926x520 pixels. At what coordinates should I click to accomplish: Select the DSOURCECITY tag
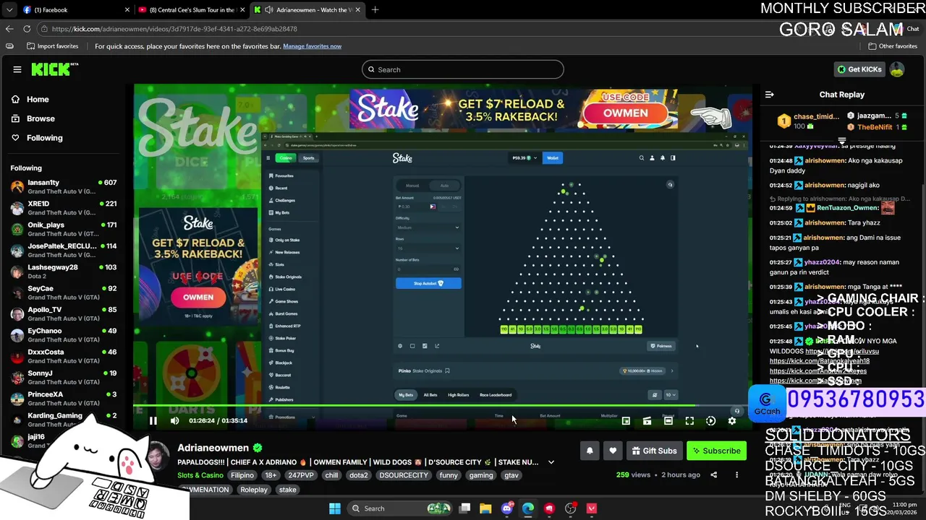[x=404, y=475]
